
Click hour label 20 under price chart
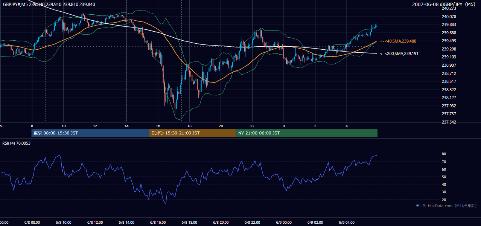pyautogui.click(x=221, y=126)
